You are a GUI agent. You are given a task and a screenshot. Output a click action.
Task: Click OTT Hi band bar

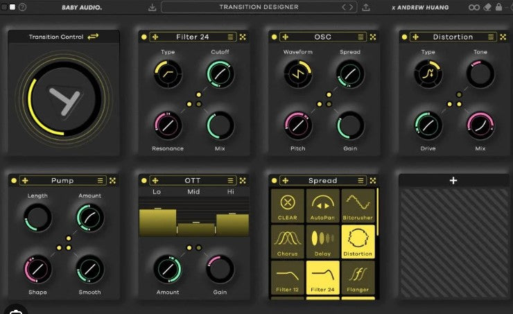coord(232,225)
